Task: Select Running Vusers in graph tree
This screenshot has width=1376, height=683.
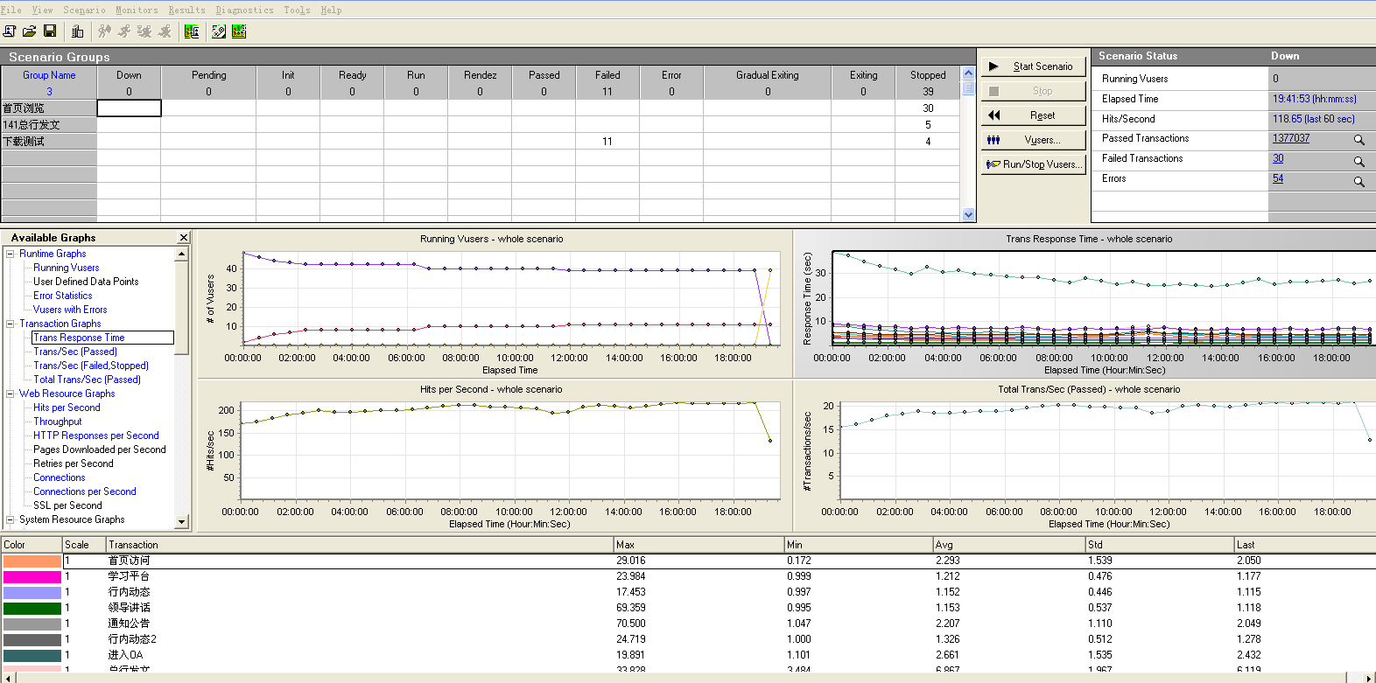Action: coord(67,268)
